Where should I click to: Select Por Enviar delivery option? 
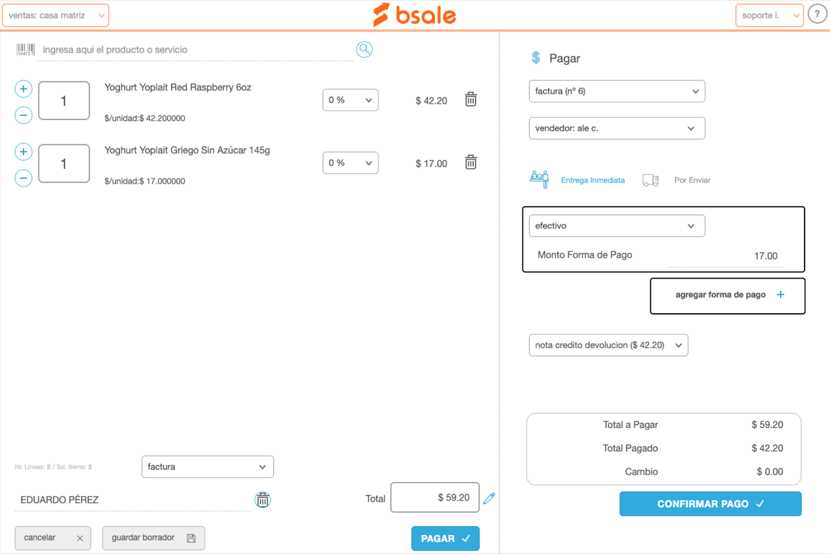click(692, 180)
